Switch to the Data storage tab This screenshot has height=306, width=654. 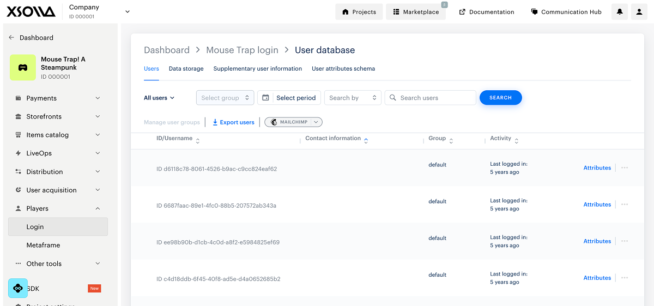coord(186,69)
